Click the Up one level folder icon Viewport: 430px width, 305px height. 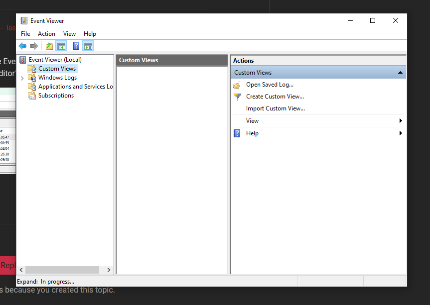[x=49, y=46]
